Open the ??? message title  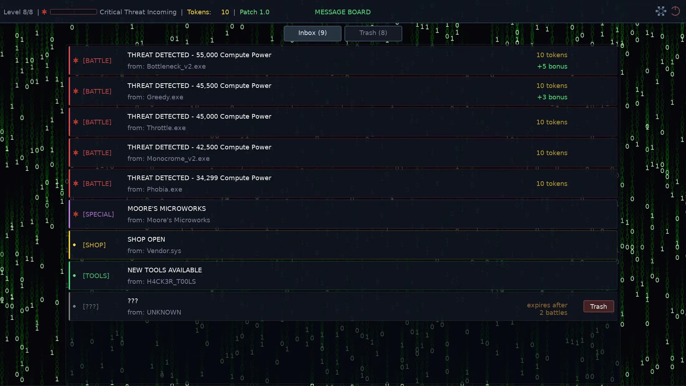(x=133, y=301)
